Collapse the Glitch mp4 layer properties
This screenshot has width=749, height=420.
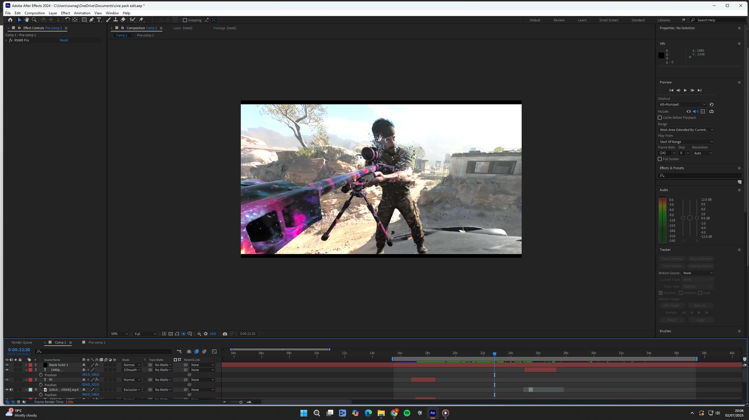[26, 390]
